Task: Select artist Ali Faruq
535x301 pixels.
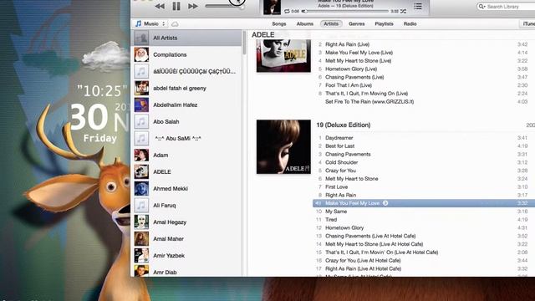Action: [187, 205]
